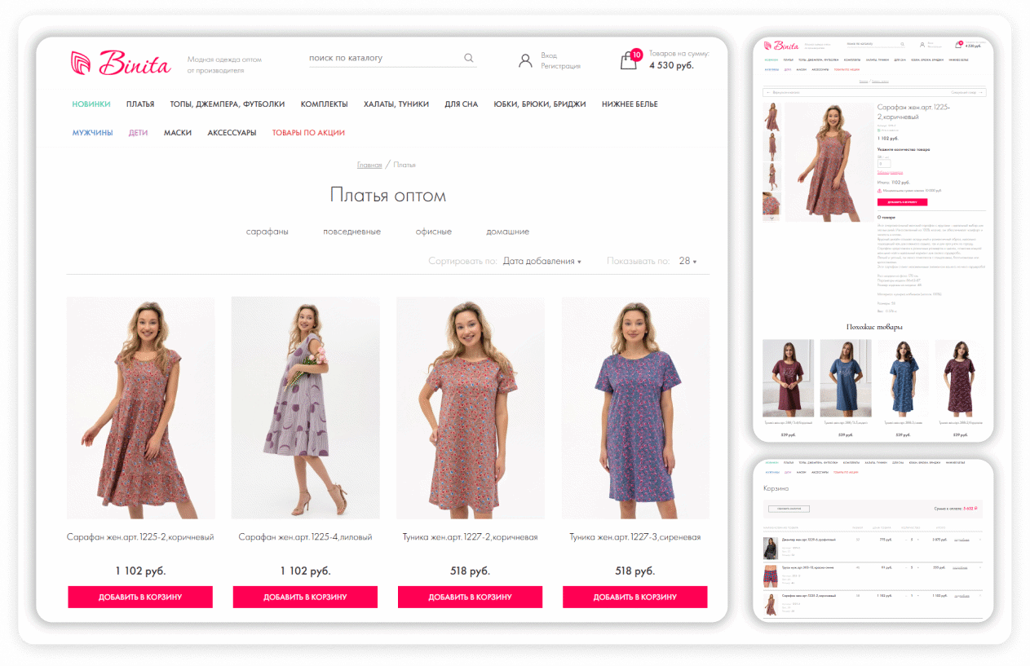1030x666 pixels.
Task: Increase quantity of first cart item
Action: (x=919, y=540)
